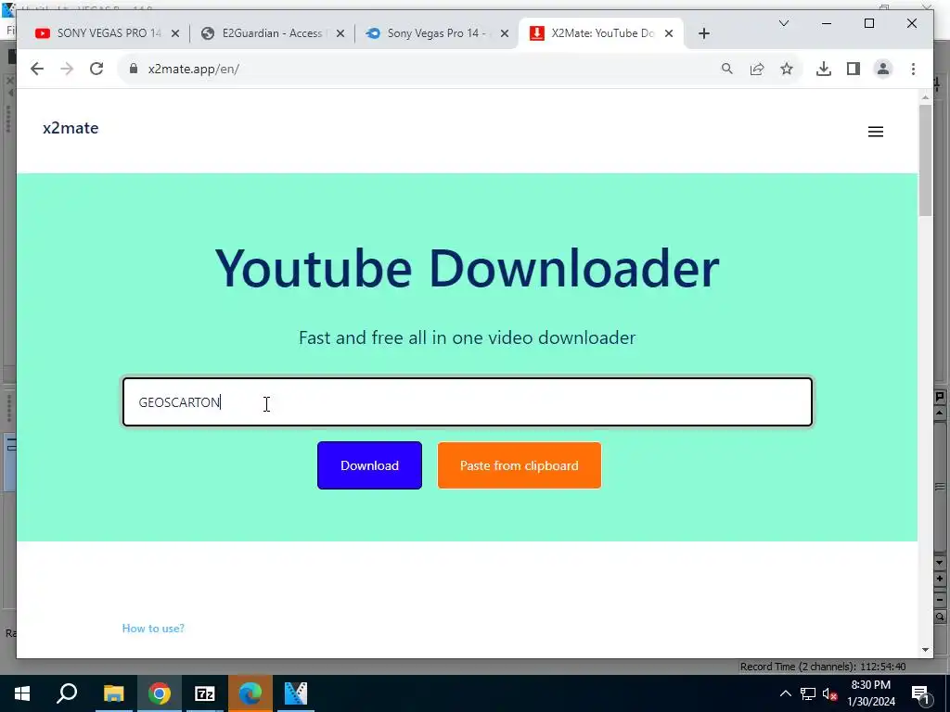The height and width of the screenshot is (712, 950).
Task: Click the page vertical scrollbar thumb
Action: pos(925,159)
